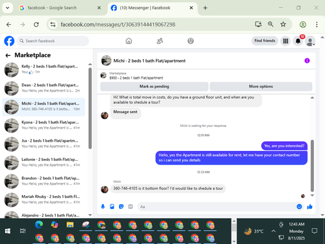This screenshot has width=325, height=244.
Task: Open notifications bell with 10 badge
Action: [x=298, y=41]
